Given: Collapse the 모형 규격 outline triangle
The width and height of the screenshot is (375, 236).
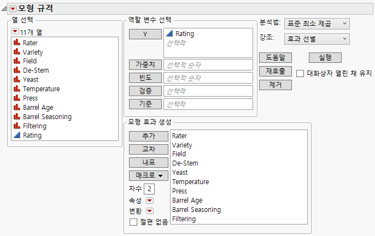Looking at the screenshot, I should click(x=5, y=9).
